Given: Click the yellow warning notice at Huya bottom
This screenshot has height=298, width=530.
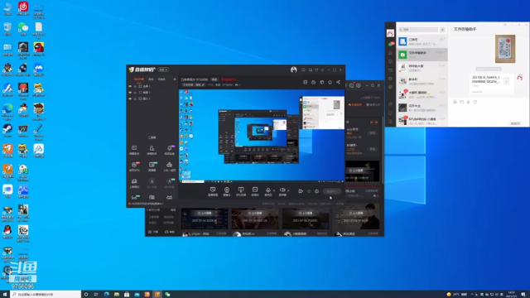Looking at the screenshot, I should [147, 204].
